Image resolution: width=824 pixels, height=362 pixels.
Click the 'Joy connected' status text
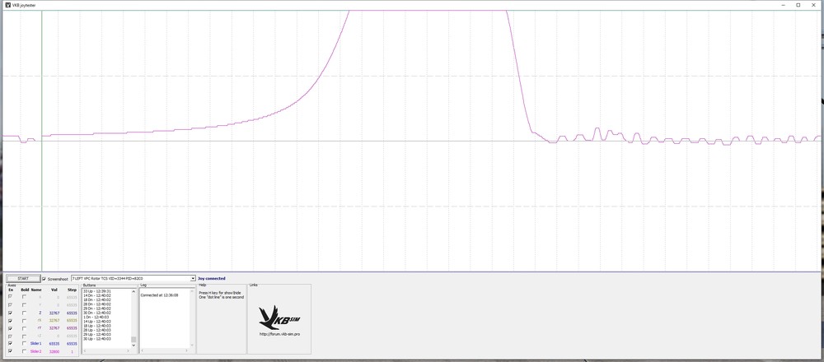(211, 279)
